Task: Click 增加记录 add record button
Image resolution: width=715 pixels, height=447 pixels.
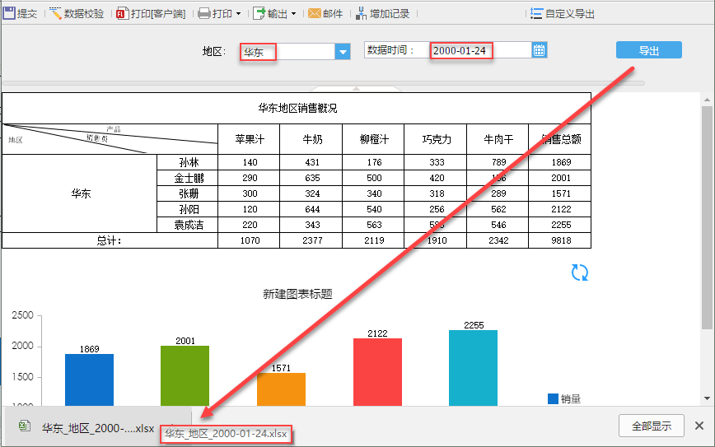Action: coord(382,14)
